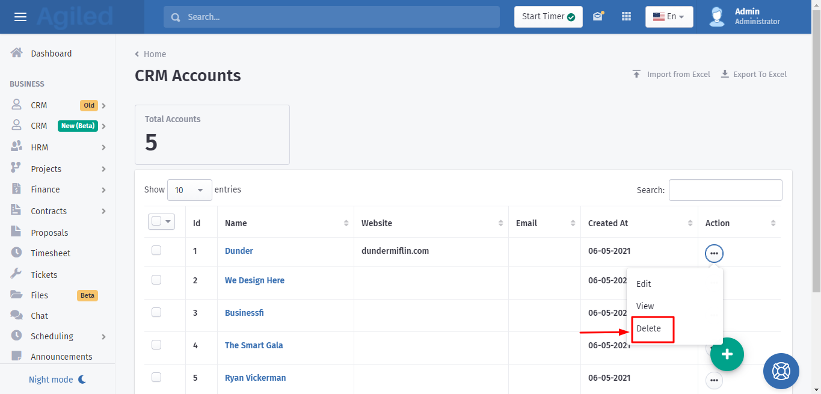
Task: Select checkbox for Businessfi account
Action: 156,312
